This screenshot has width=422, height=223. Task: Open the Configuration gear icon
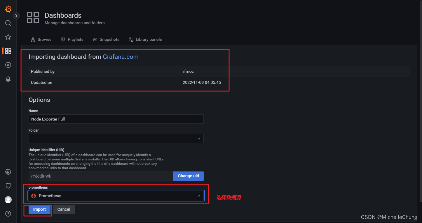pyautogui.click(x=8, y=172)
